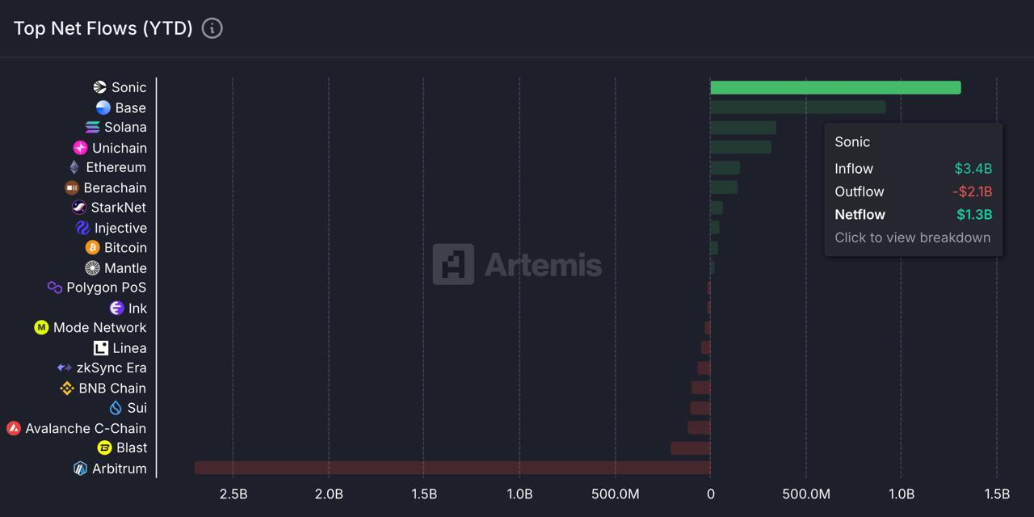Click the Blast outflow bar
1034x517 pixels.
[x=691, y=448]
